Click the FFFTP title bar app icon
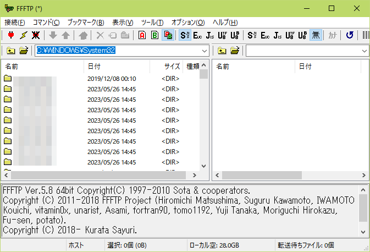370x252 pixels. click(9, 8)
